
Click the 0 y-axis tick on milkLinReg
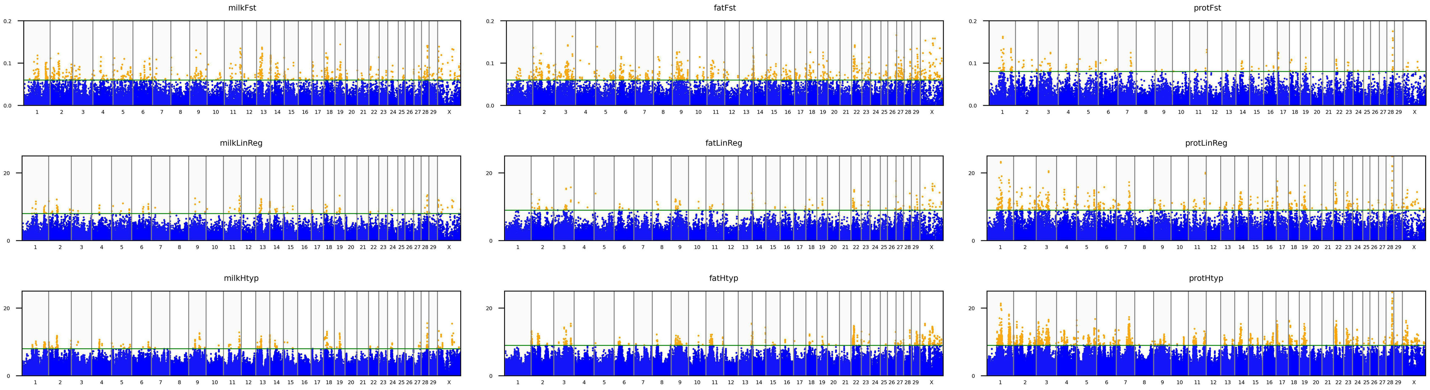point(8,241)
